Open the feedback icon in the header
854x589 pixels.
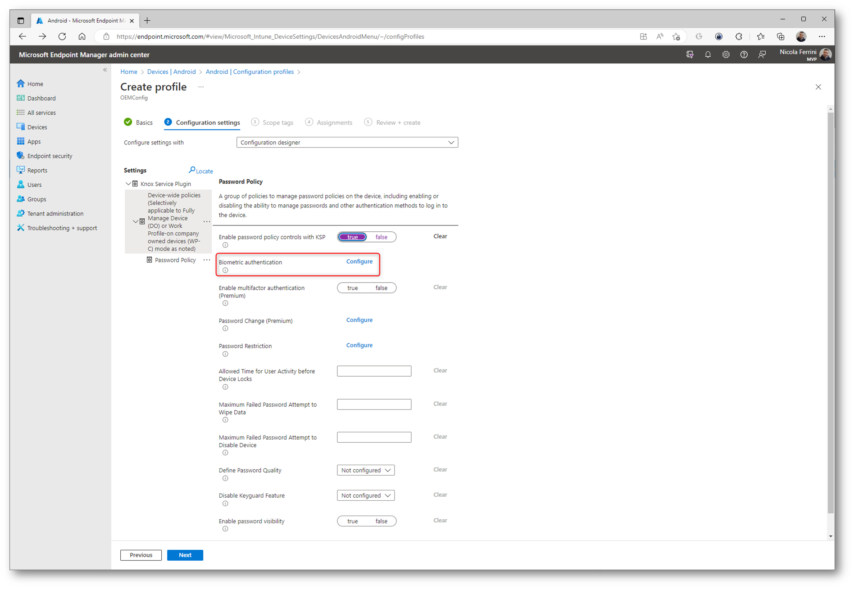(x=762, y=54)
